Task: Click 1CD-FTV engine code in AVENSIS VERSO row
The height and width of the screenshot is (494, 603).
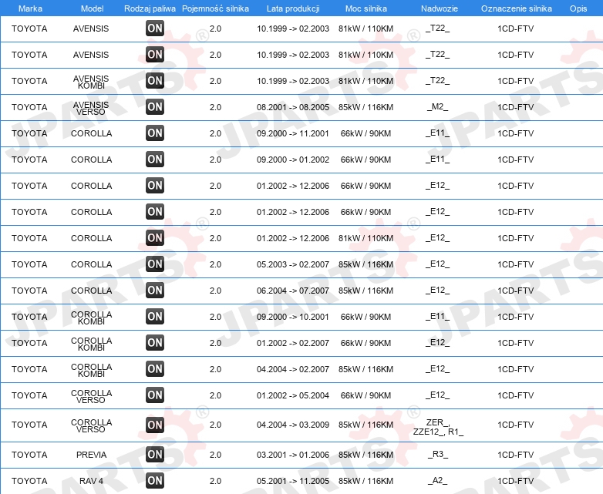Action: point(516,107)
